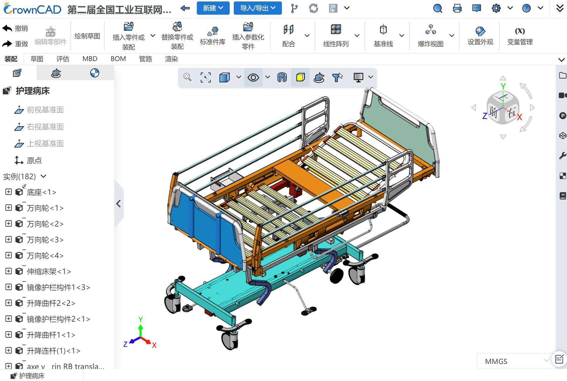Screen dimensions: 567x381
Task: Click the 绘制草图 sketch button
Action: (x=87, y=36)
